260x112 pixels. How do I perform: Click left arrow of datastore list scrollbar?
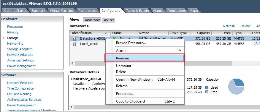coord(72,63)
